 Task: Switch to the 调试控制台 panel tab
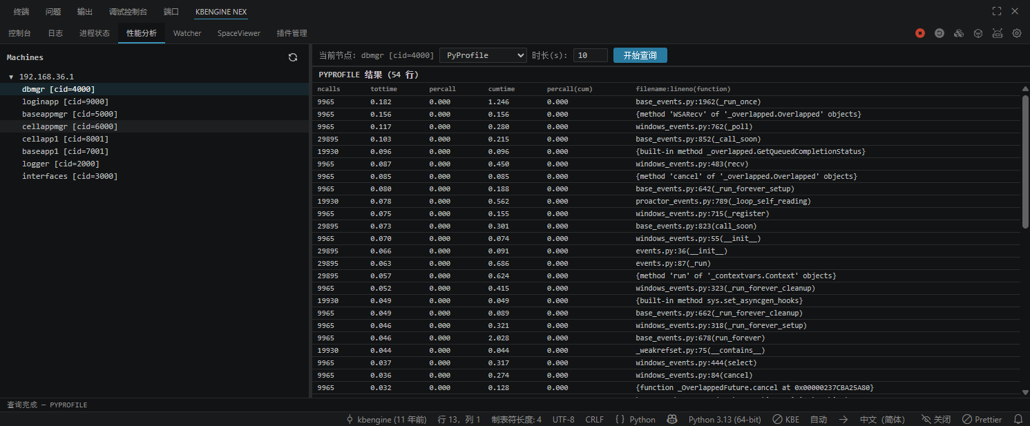click(128, 12)
